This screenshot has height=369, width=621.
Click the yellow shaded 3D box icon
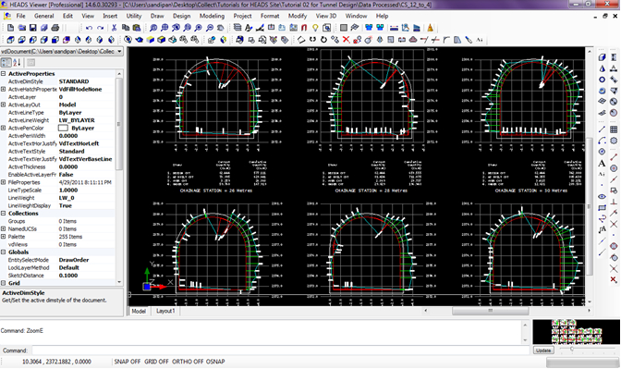(150, 40)
